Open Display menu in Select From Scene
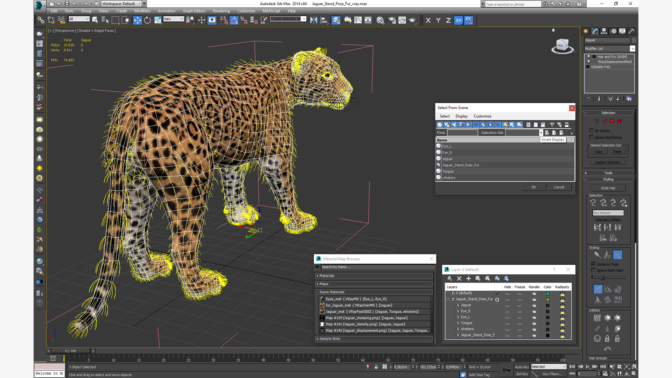This screenshot has width=672, height=378. 461,116
